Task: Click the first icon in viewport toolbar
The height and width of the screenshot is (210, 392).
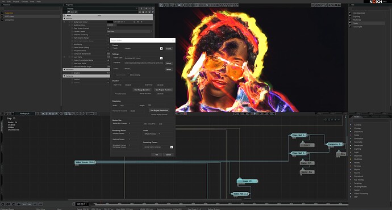Action: tap(161, 5)
